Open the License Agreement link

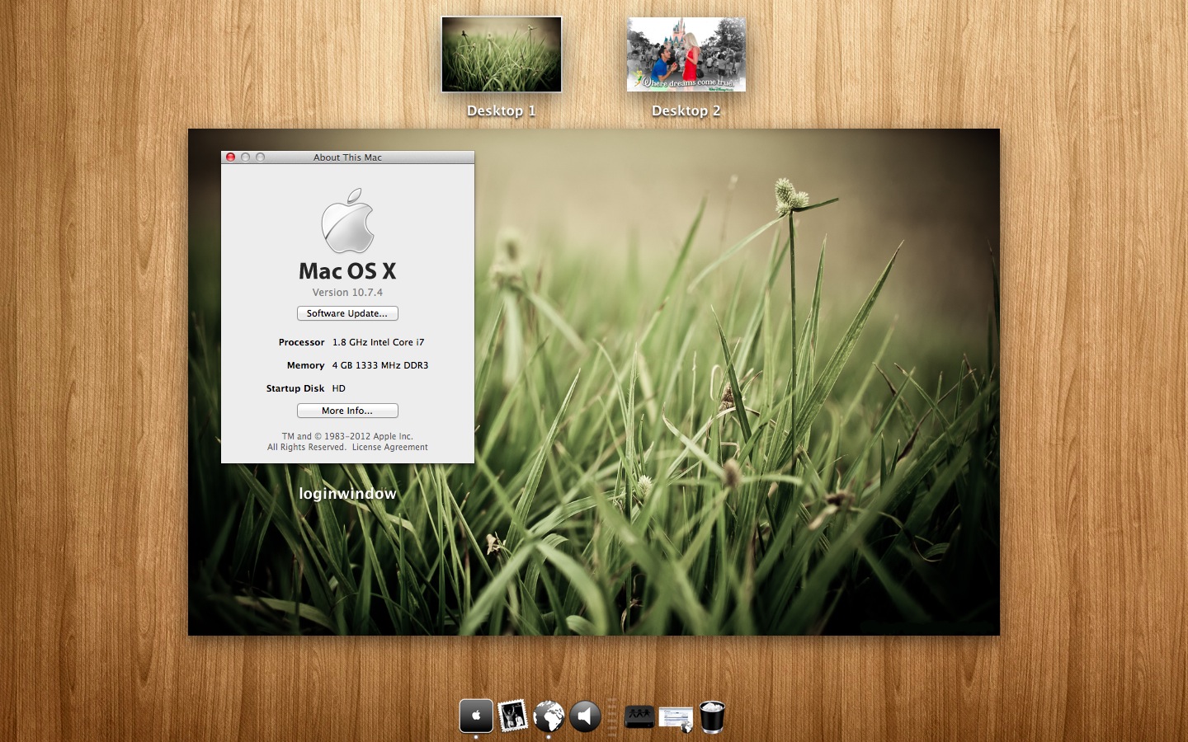click(x=390, y=448)
